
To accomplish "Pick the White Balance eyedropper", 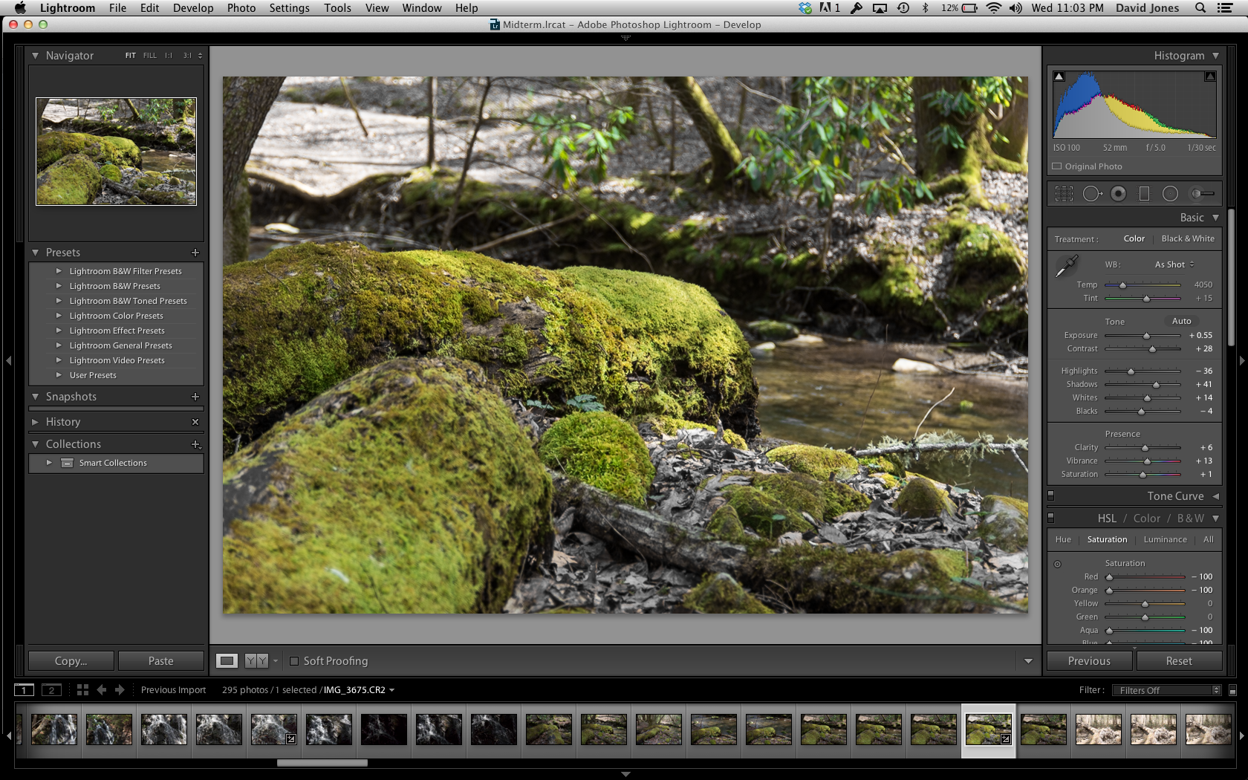I will pos(1067,266).
